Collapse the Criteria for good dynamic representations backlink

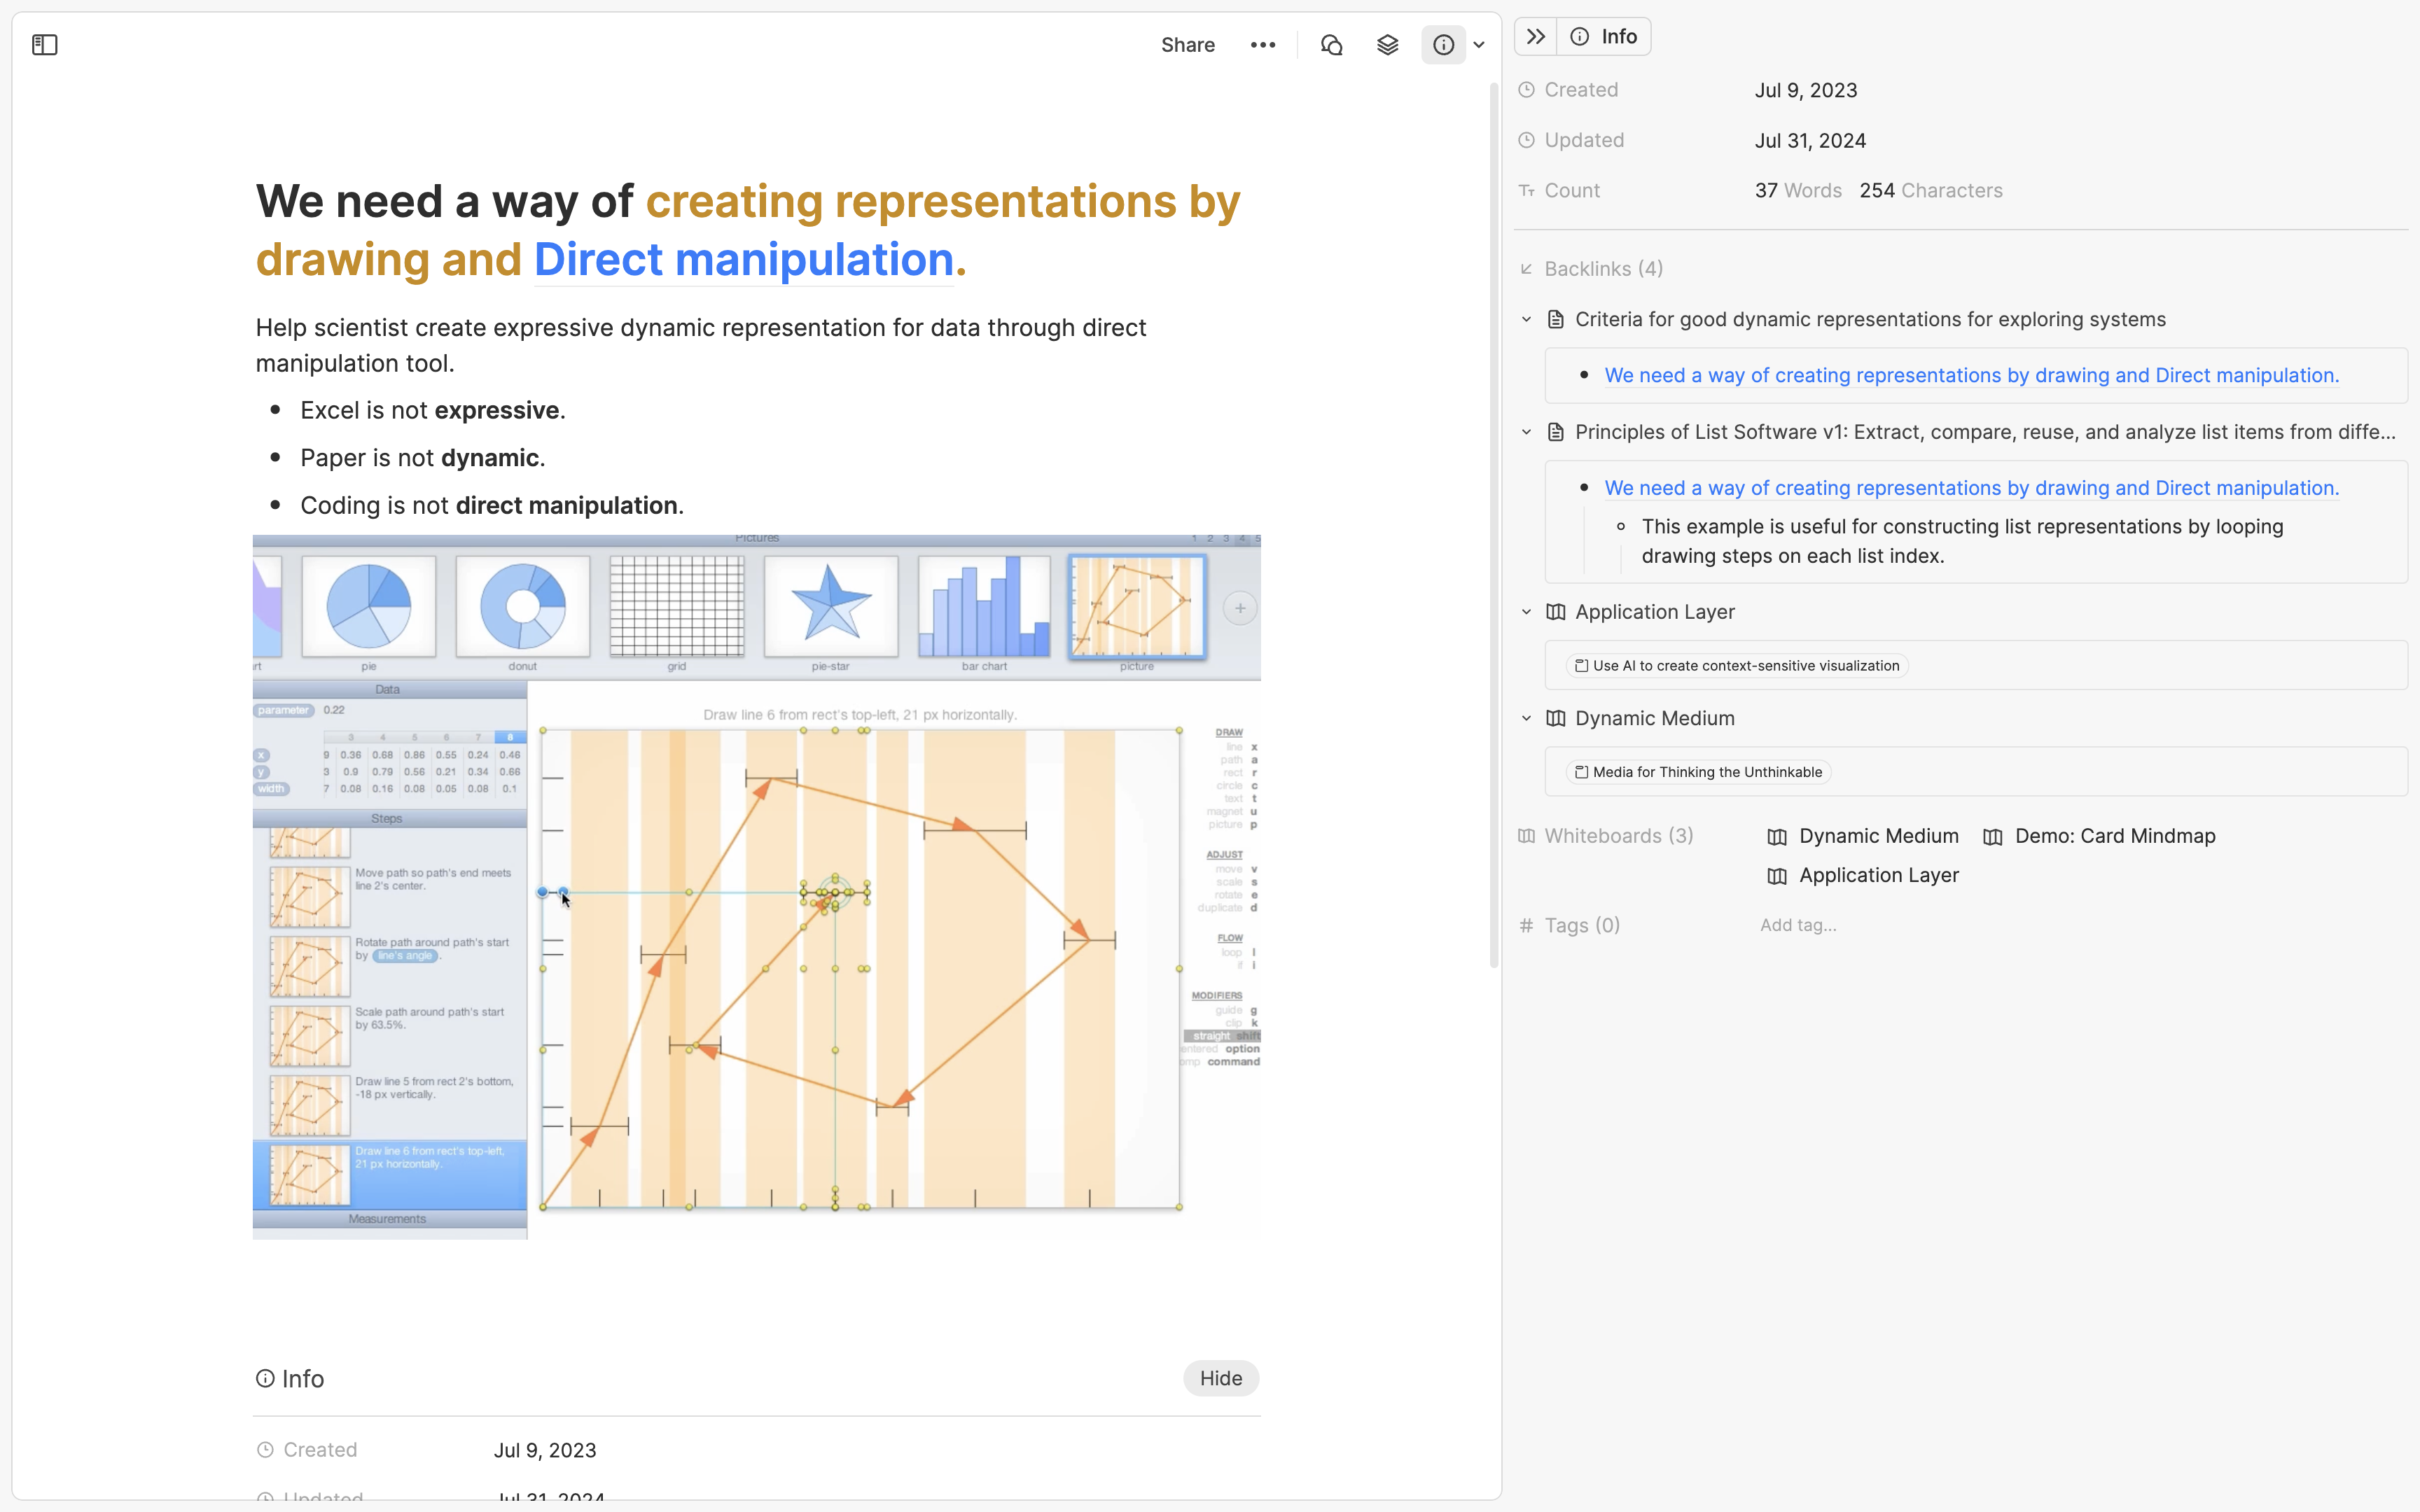(1526, 320)
